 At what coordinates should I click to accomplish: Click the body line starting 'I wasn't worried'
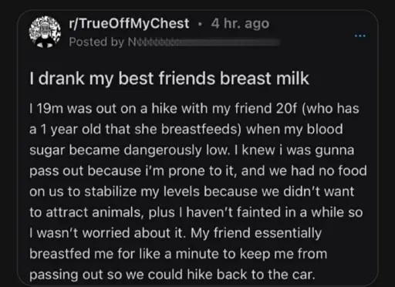(175, 233)
